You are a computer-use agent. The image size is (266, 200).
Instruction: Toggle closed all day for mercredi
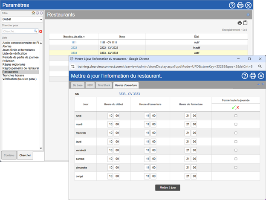[x=236, y=133]
